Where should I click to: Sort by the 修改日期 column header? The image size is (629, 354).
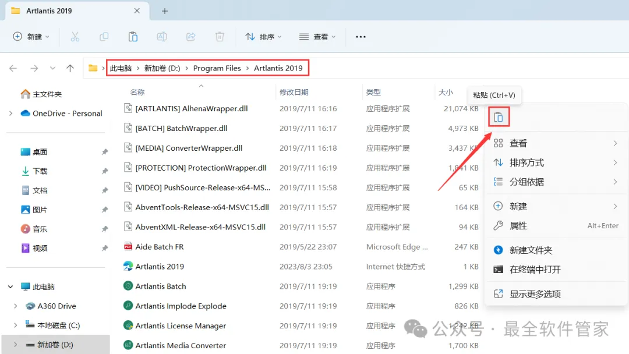pyautogui.click(x=294, y=92)
